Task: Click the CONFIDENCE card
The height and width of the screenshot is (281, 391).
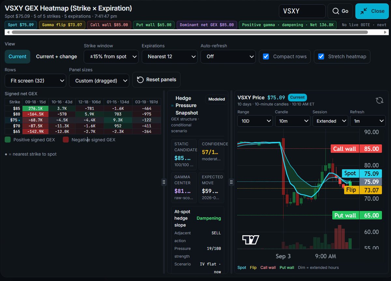Action: tap(211, 155)
